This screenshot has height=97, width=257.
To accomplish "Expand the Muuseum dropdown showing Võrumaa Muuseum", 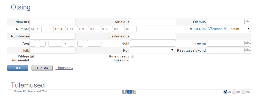I will pos(229,29).
